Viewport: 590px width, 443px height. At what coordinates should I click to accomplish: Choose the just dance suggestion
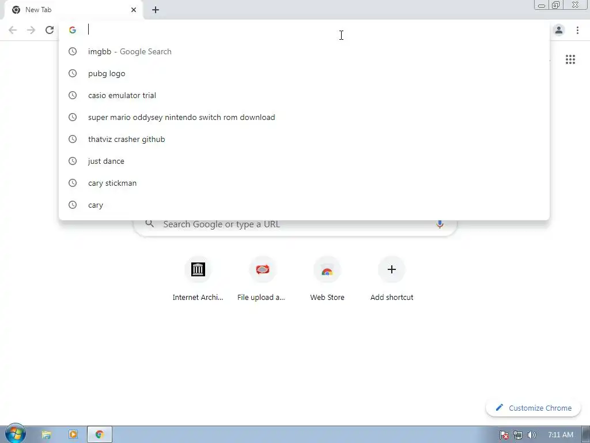(x=304, y=161)
